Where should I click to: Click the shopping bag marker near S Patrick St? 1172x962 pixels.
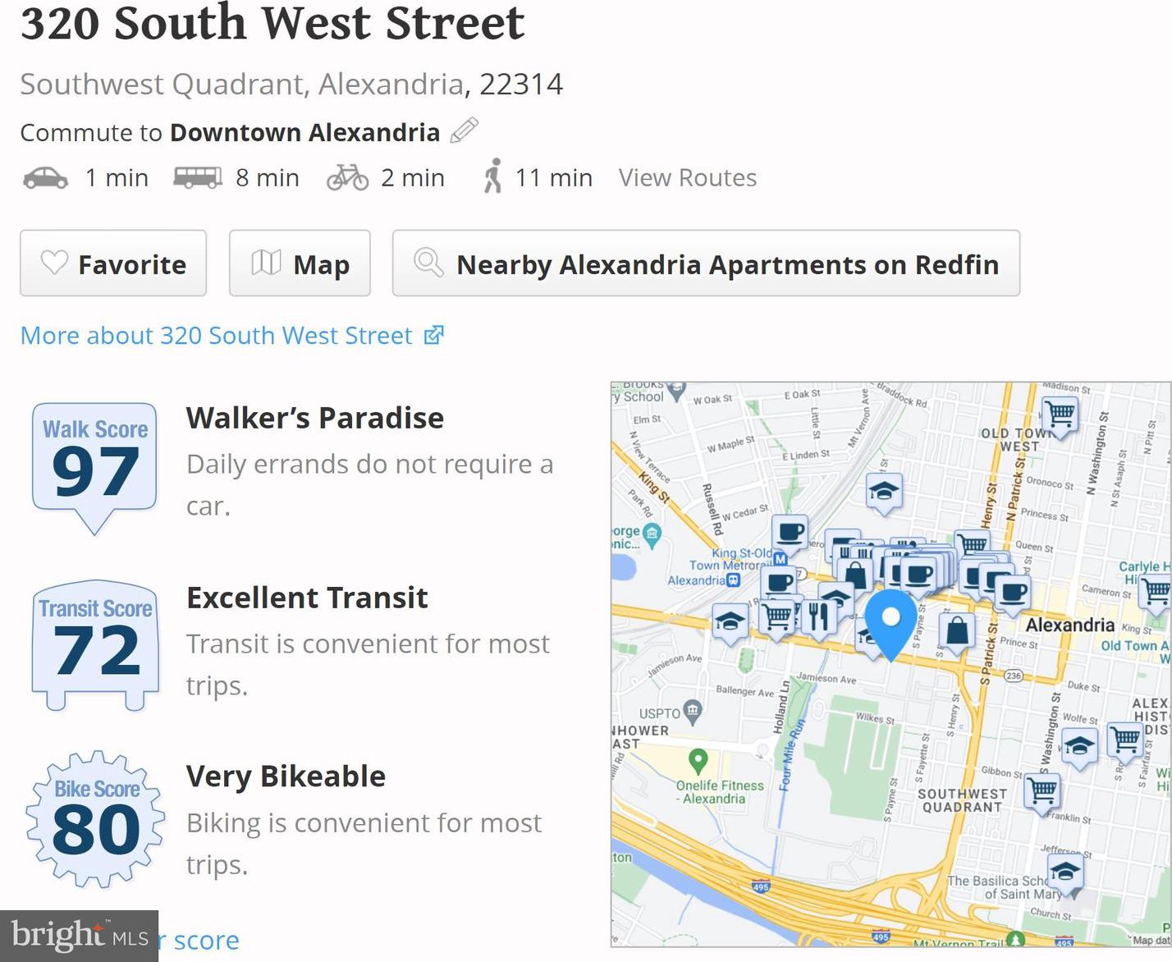click(957, 631)
